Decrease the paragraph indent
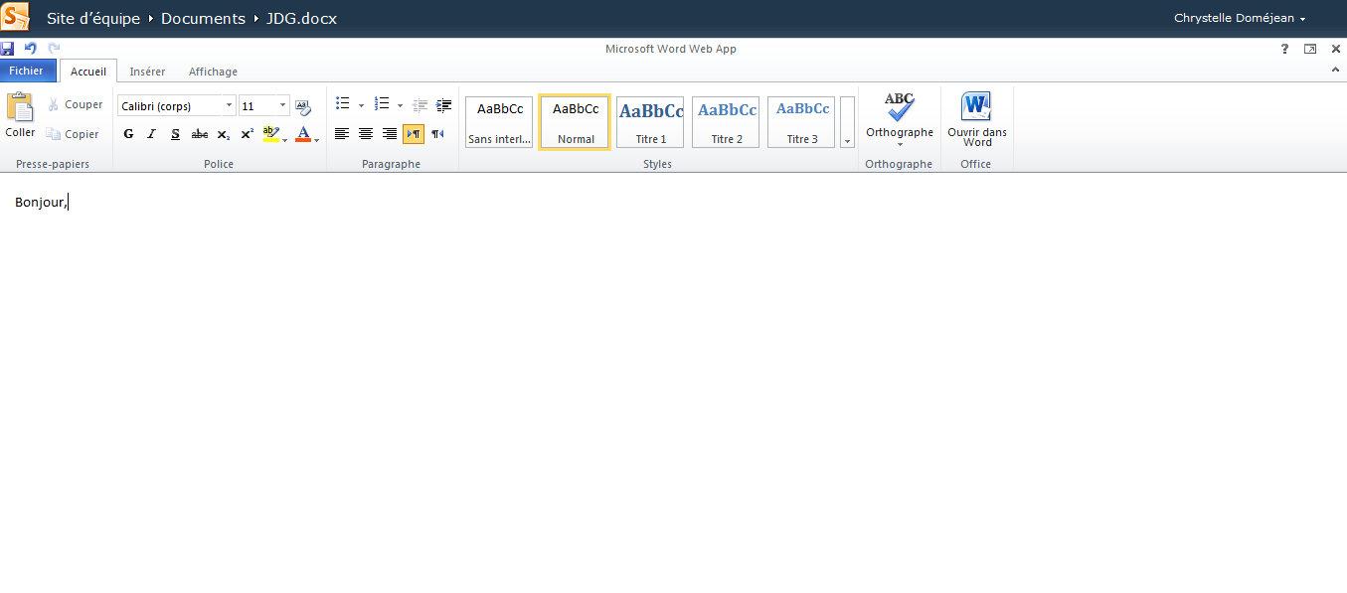 [x=420, y=104]
